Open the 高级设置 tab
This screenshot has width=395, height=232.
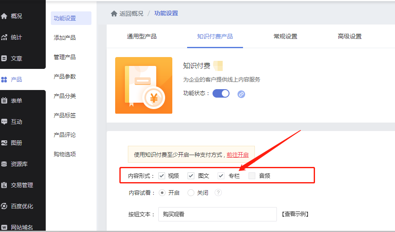tap(350, 36)
